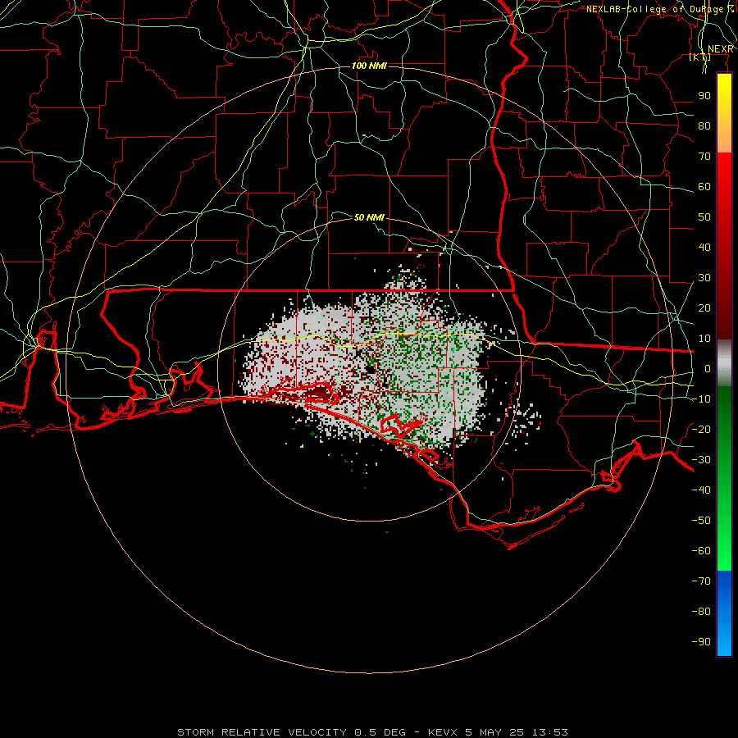
Task: Click the blue bottom segment of color bar
Action: point(724,613)
